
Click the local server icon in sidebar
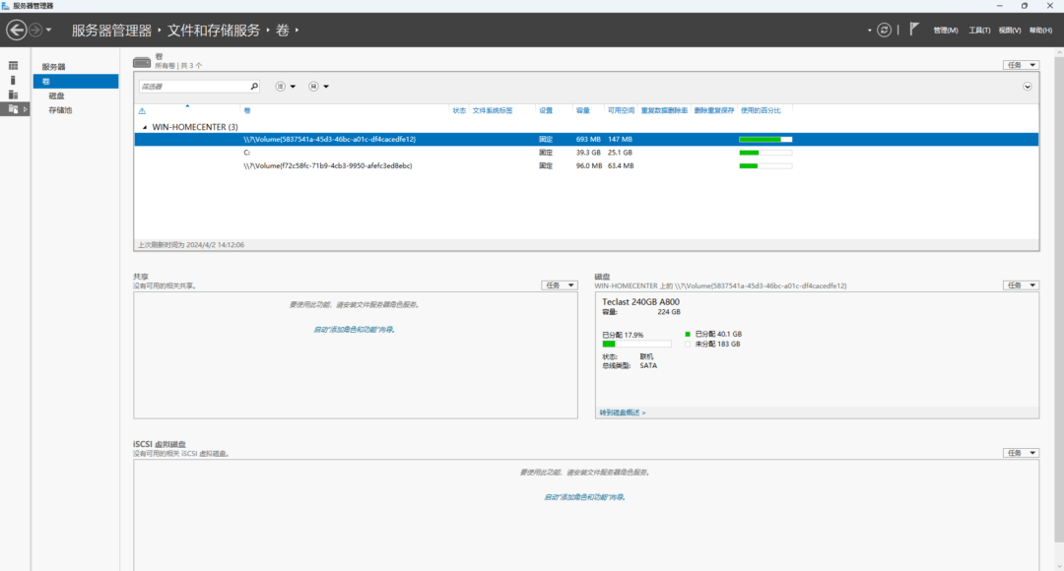coord(13,80)
